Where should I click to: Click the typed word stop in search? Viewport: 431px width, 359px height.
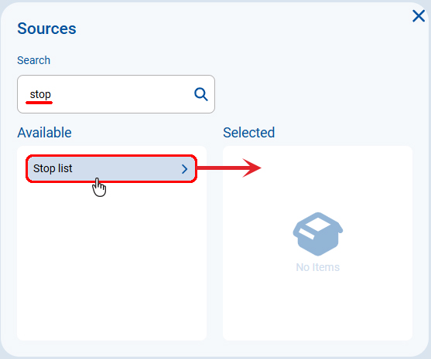40,94
